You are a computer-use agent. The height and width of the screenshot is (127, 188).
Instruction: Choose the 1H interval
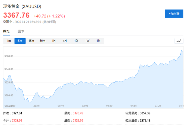54,41
